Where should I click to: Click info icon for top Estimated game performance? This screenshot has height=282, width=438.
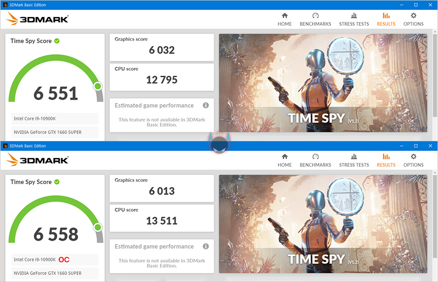tap(206, 105)
